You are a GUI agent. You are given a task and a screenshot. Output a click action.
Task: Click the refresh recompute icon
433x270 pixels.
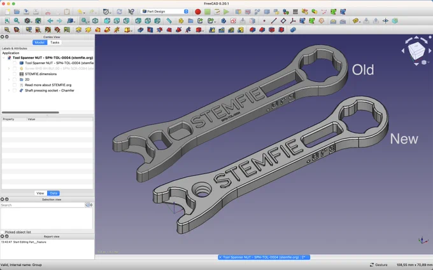(x=119, y=11)
